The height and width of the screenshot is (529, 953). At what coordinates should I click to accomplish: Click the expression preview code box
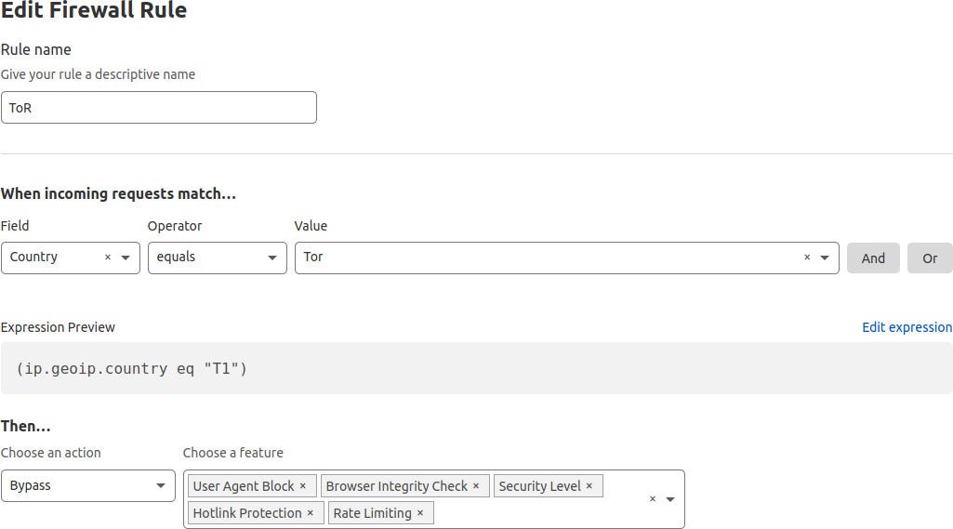tap(476, 368)
